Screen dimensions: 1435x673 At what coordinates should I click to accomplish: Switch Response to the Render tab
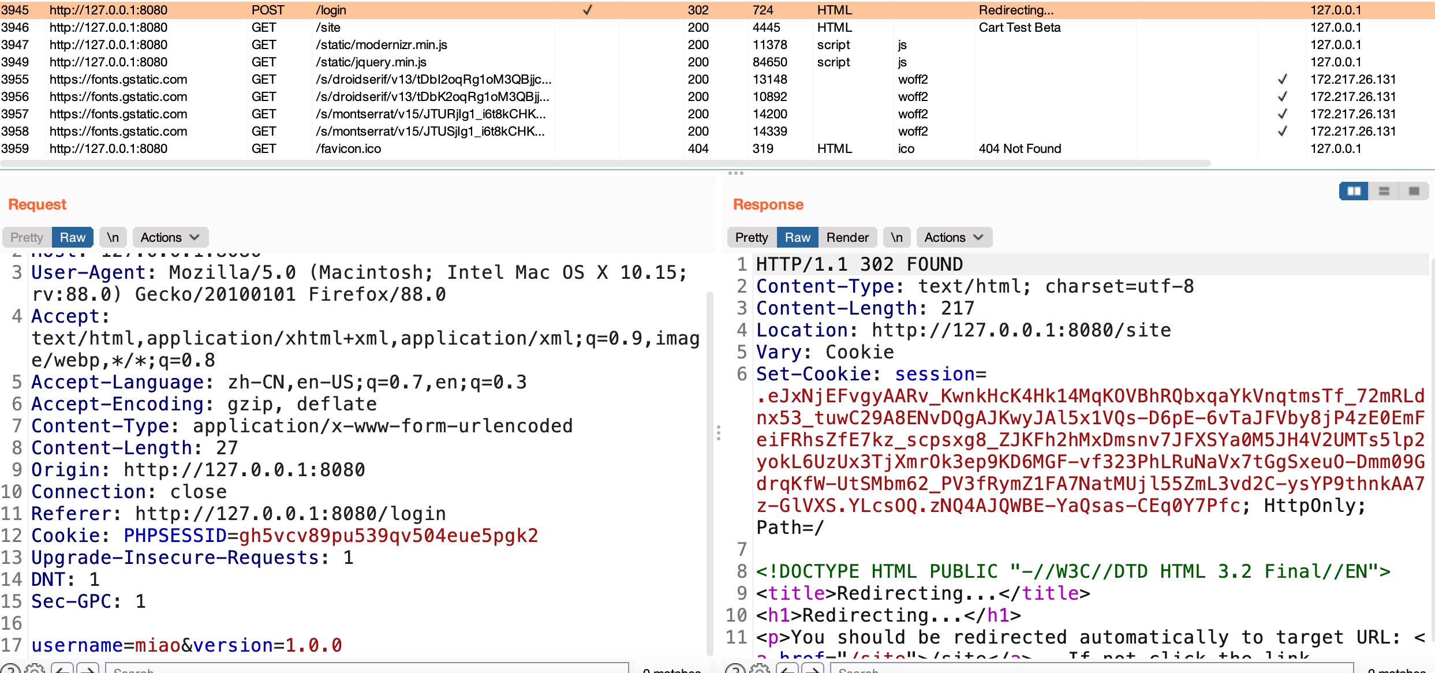tap(847, 237)
